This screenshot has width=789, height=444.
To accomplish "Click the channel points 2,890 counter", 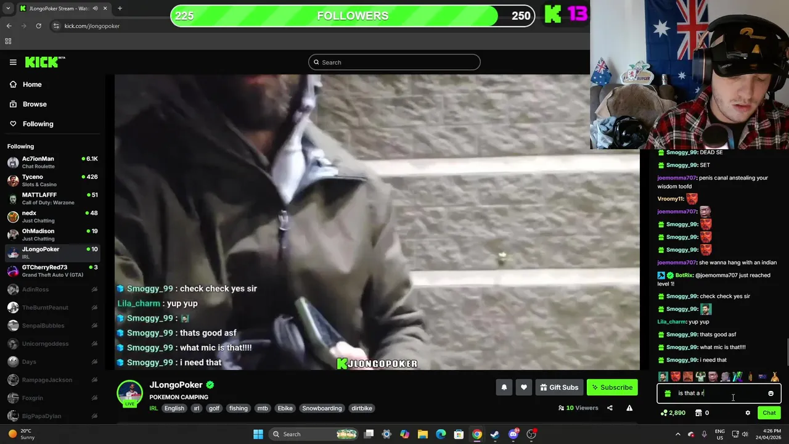I will (672, 413).
